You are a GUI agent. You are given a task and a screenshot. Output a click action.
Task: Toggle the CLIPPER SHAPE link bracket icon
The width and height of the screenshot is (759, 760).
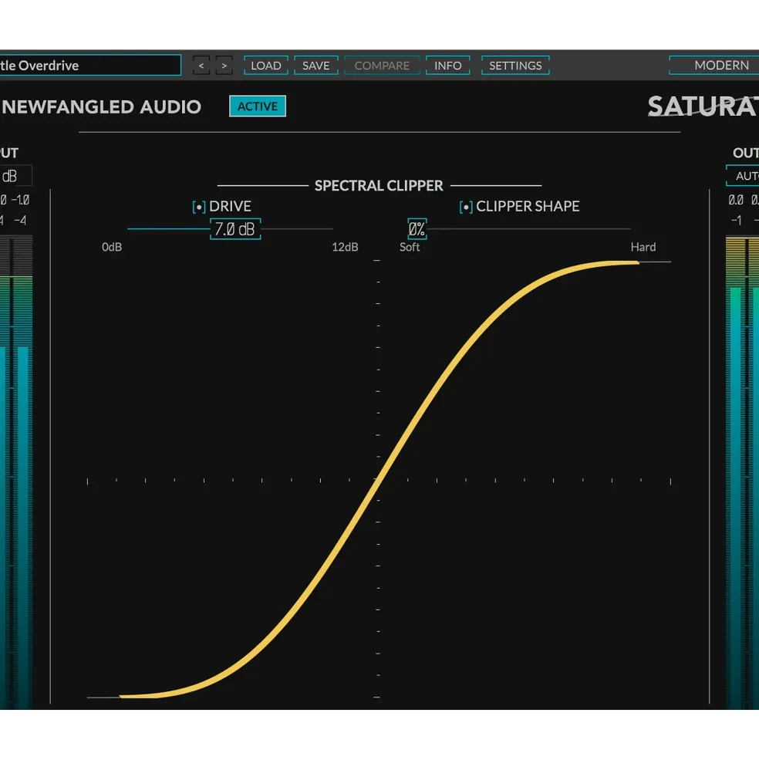[x=466, y=207]
